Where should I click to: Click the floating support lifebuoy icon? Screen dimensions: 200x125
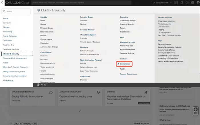[196, 110]
